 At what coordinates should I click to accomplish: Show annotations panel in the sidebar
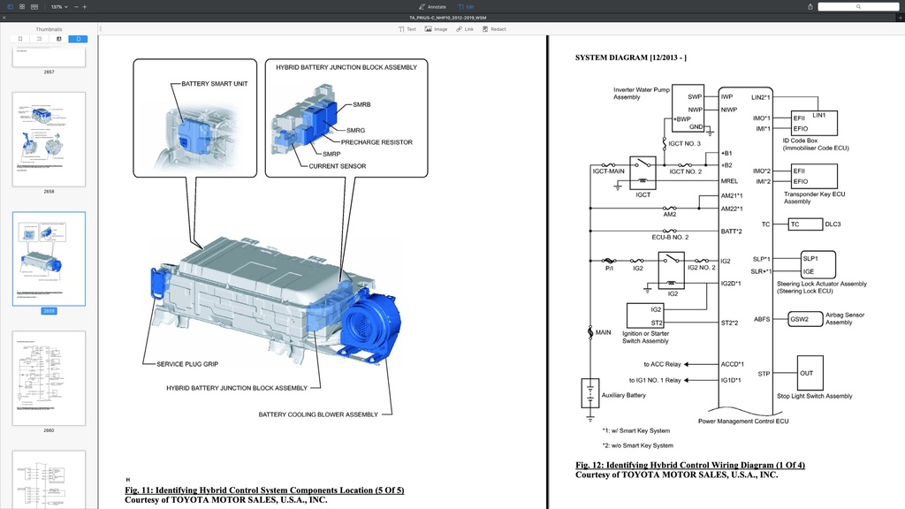point(59,39)
